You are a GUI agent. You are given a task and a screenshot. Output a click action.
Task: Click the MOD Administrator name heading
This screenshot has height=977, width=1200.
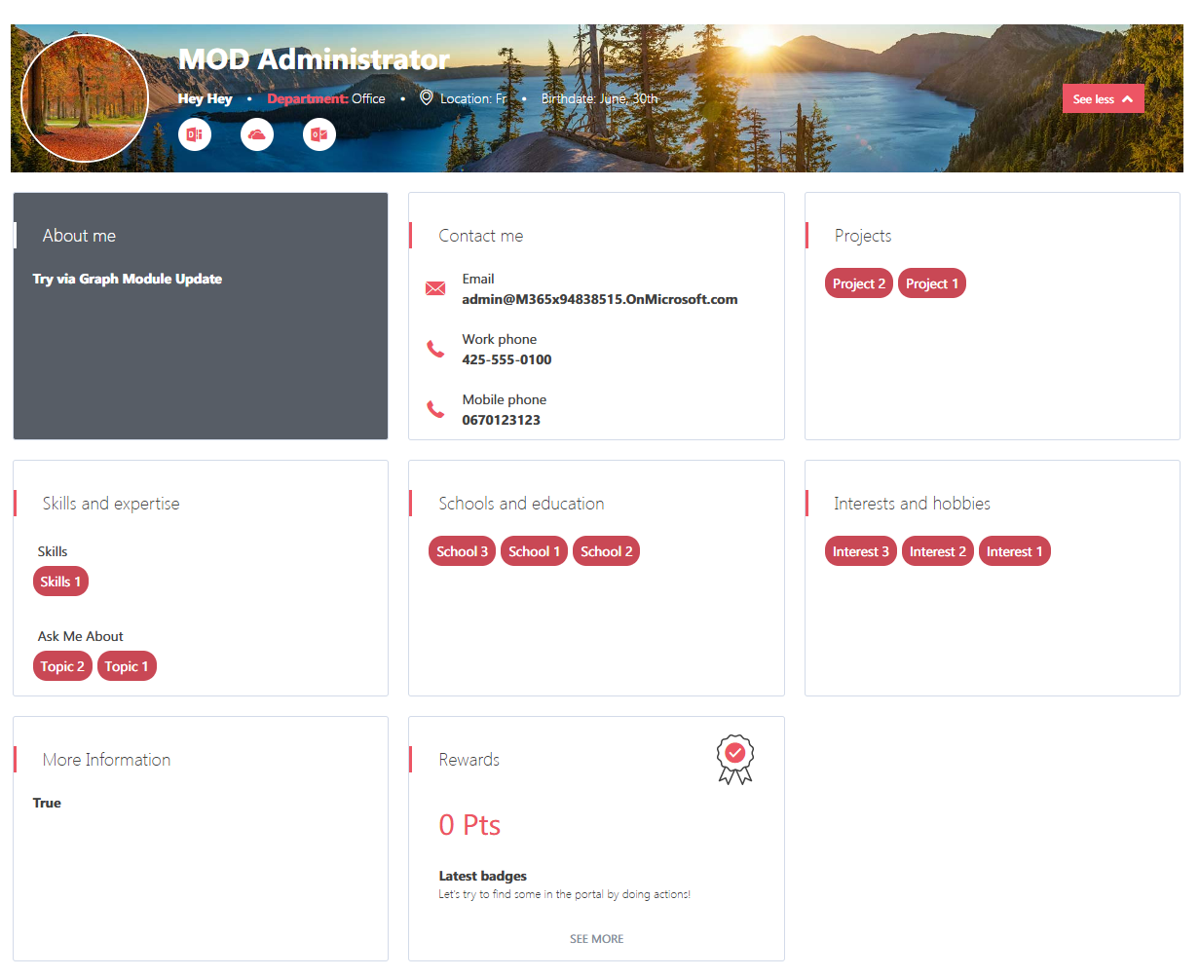[314, 59]
